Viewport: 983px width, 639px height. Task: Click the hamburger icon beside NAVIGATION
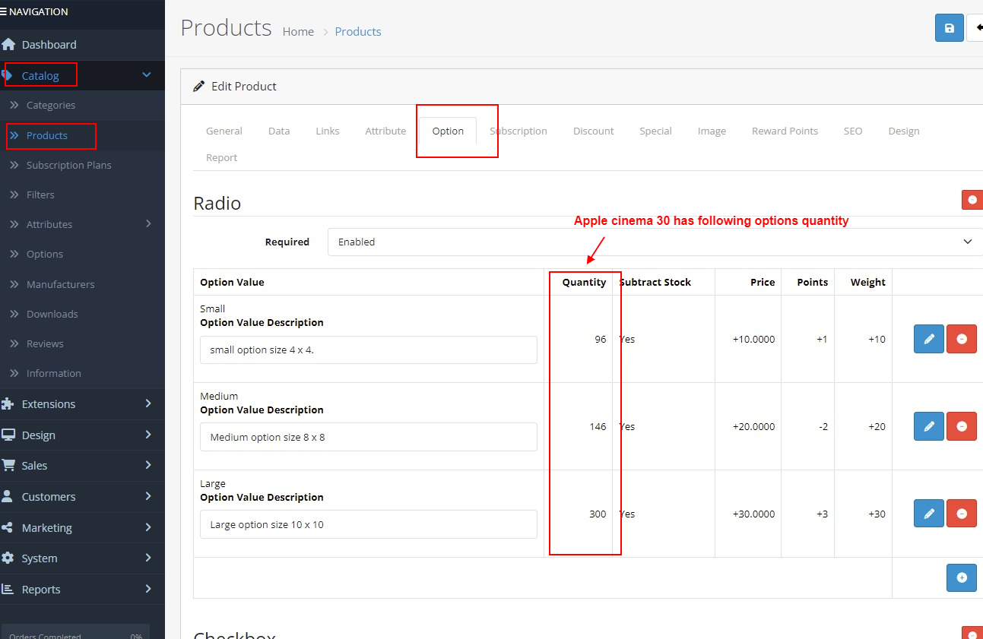click(4, 12)
